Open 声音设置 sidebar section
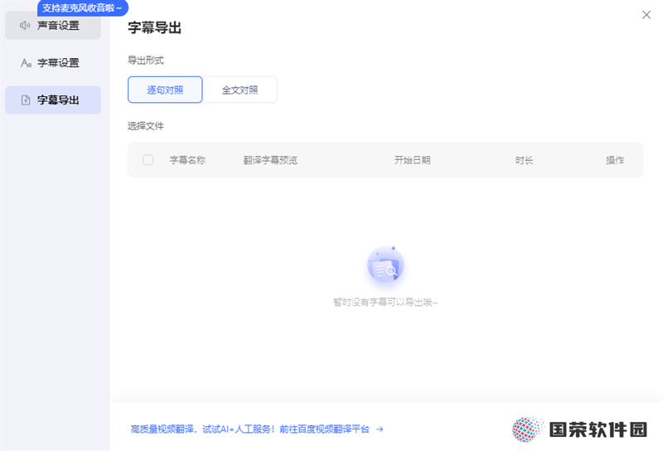The height and width of the screenshot is (451, 663). [53, 26]
